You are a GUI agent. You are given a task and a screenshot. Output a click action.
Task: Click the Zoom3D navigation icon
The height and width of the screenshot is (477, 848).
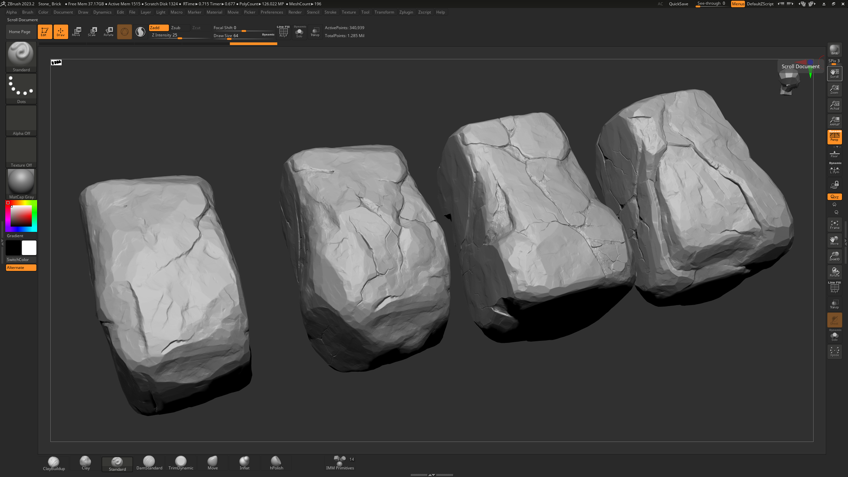[834, 256]
